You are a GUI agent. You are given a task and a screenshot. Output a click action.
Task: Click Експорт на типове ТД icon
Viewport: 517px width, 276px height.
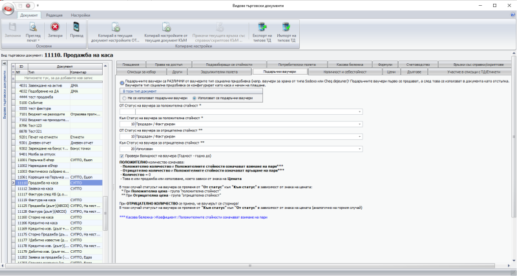[x=262, y=32]
